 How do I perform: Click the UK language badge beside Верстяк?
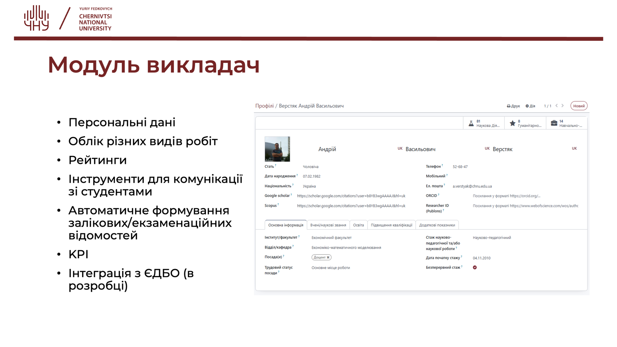tap(574, 148)
